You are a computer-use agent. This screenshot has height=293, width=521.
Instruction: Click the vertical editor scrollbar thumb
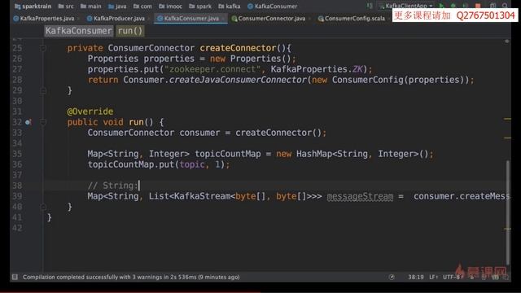507,212
